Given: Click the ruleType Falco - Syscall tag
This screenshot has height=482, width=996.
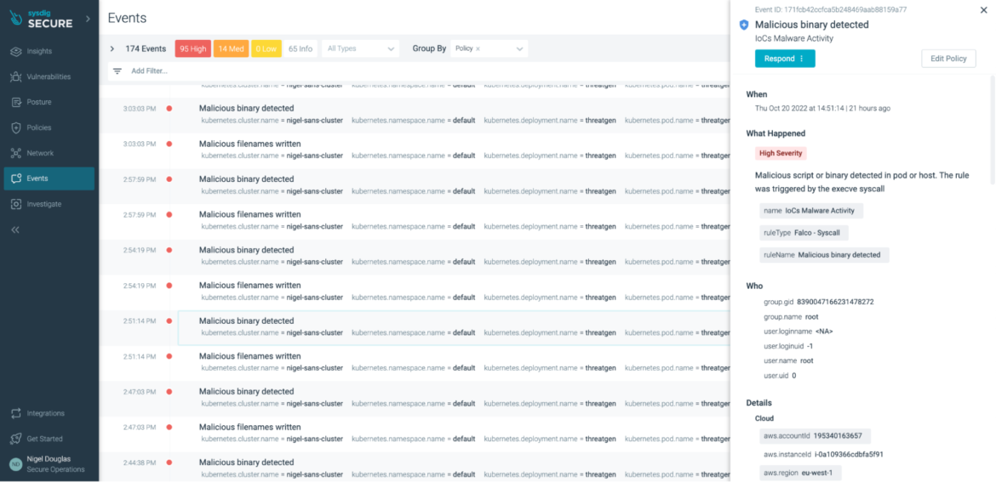Looking at the screenshot, I should click(804, 233).
